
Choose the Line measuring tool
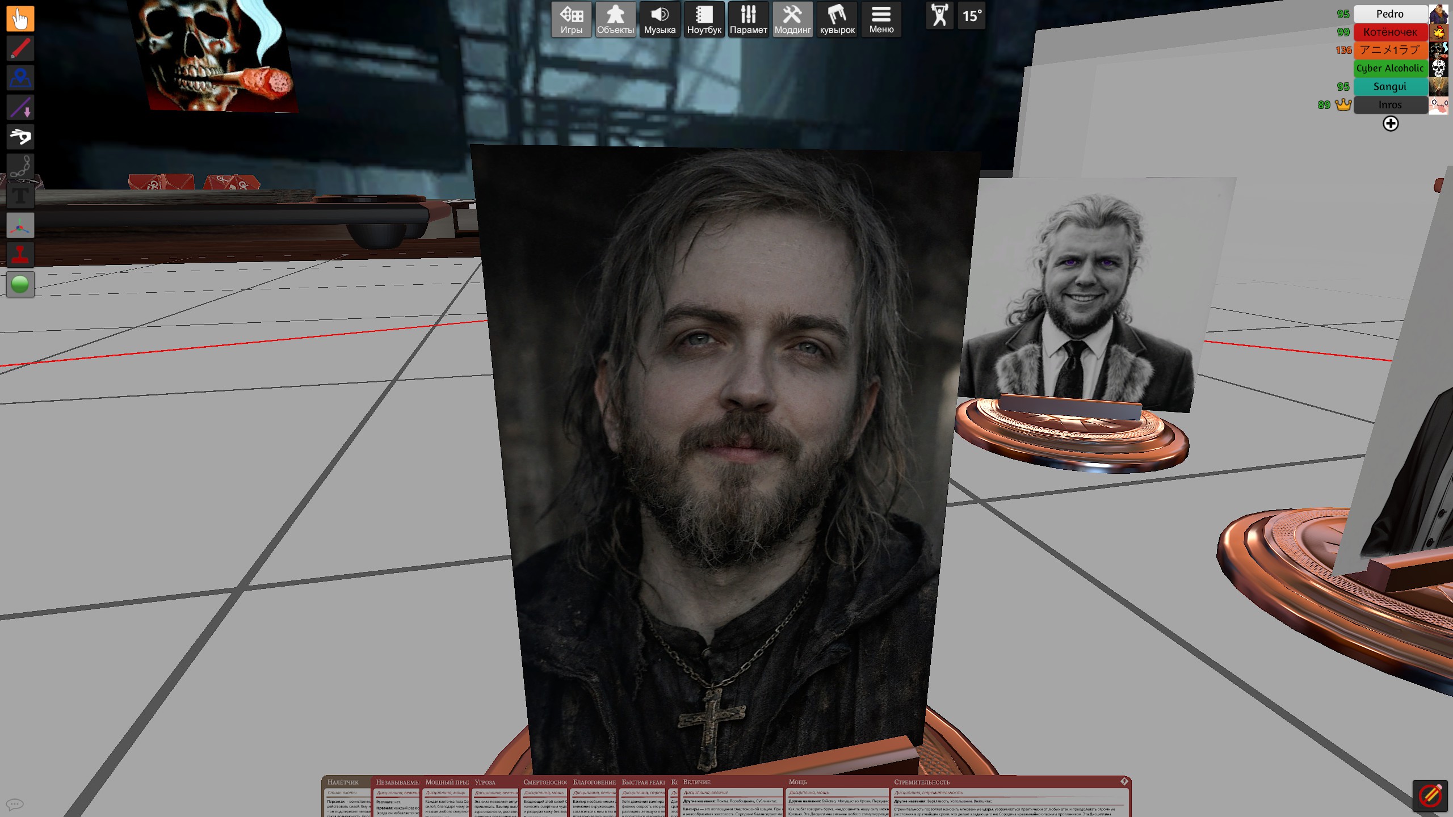[20, 107]
